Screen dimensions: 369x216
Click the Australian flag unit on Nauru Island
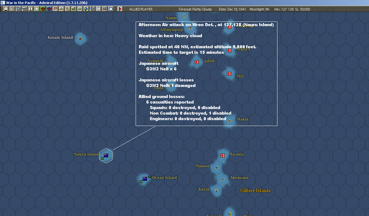[x=106, y=155]
